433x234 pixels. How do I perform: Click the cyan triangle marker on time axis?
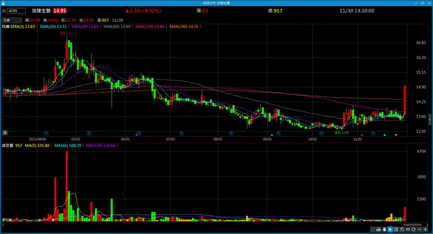(384, 135)
